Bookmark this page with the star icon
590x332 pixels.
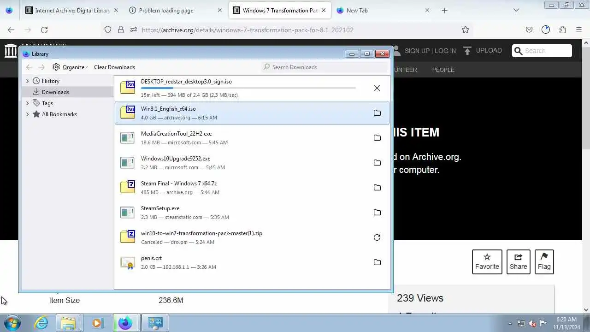coord(466,30)
